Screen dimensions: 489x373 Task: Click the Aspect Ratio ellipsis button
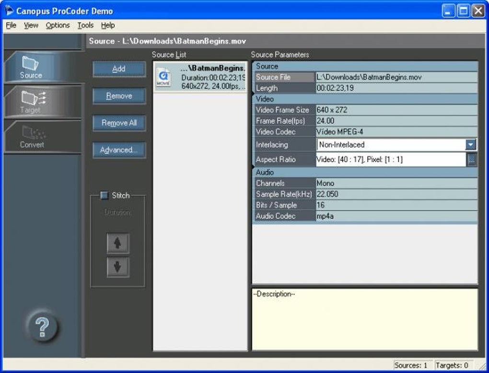(472, 160)
